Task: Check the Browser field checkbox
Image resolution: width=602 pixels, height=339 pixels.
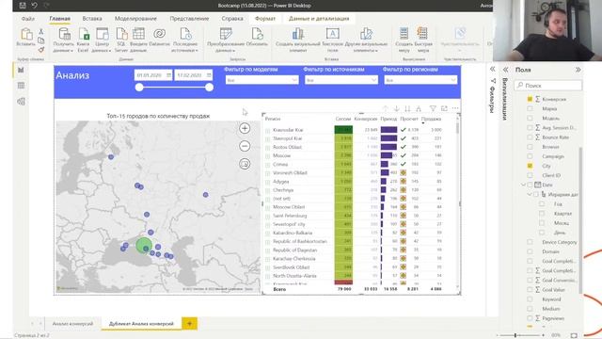Action: click(x=530, y=147)
